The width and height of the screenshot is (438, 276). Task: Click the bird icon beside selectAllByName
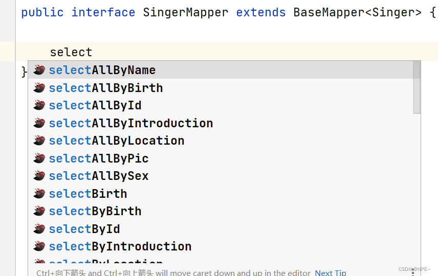39,70
